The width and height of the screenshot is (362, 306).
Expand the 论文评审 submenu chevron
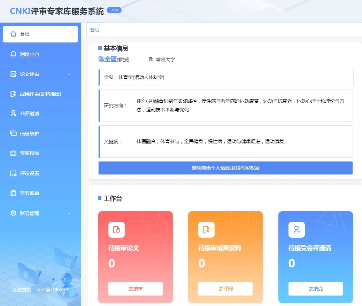click(69, 74)
